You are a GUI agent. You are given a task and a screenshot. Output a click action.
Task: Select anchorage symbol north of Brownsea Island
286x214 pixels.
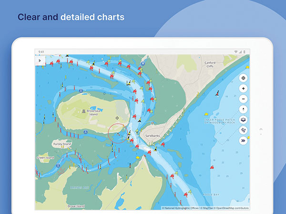click(81, 90)
